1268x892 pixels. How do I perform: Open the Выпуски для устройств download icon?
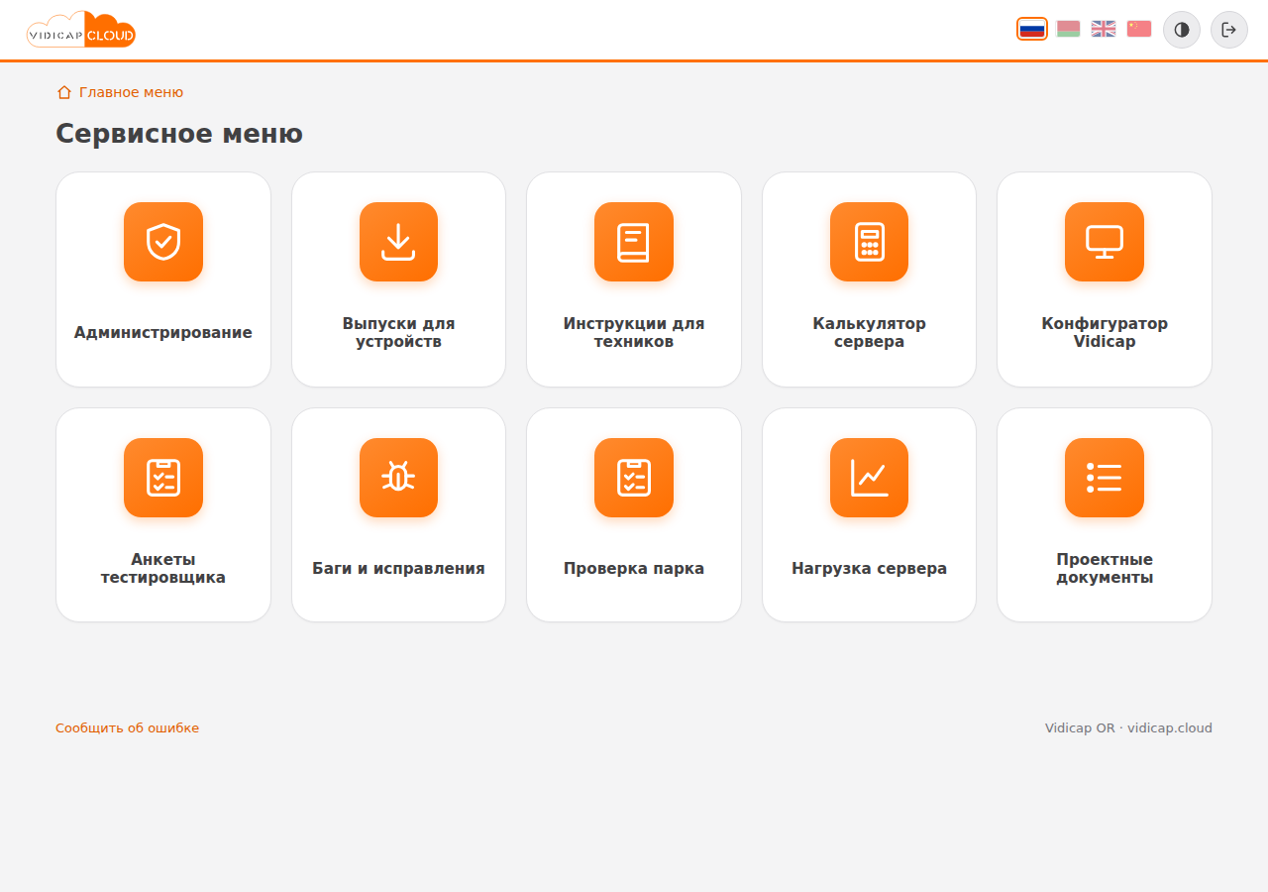(398, 242)
